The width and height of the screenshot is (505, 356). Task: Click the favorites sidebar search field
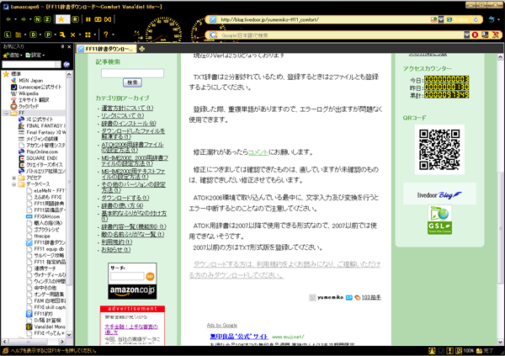tap(31, 65)
